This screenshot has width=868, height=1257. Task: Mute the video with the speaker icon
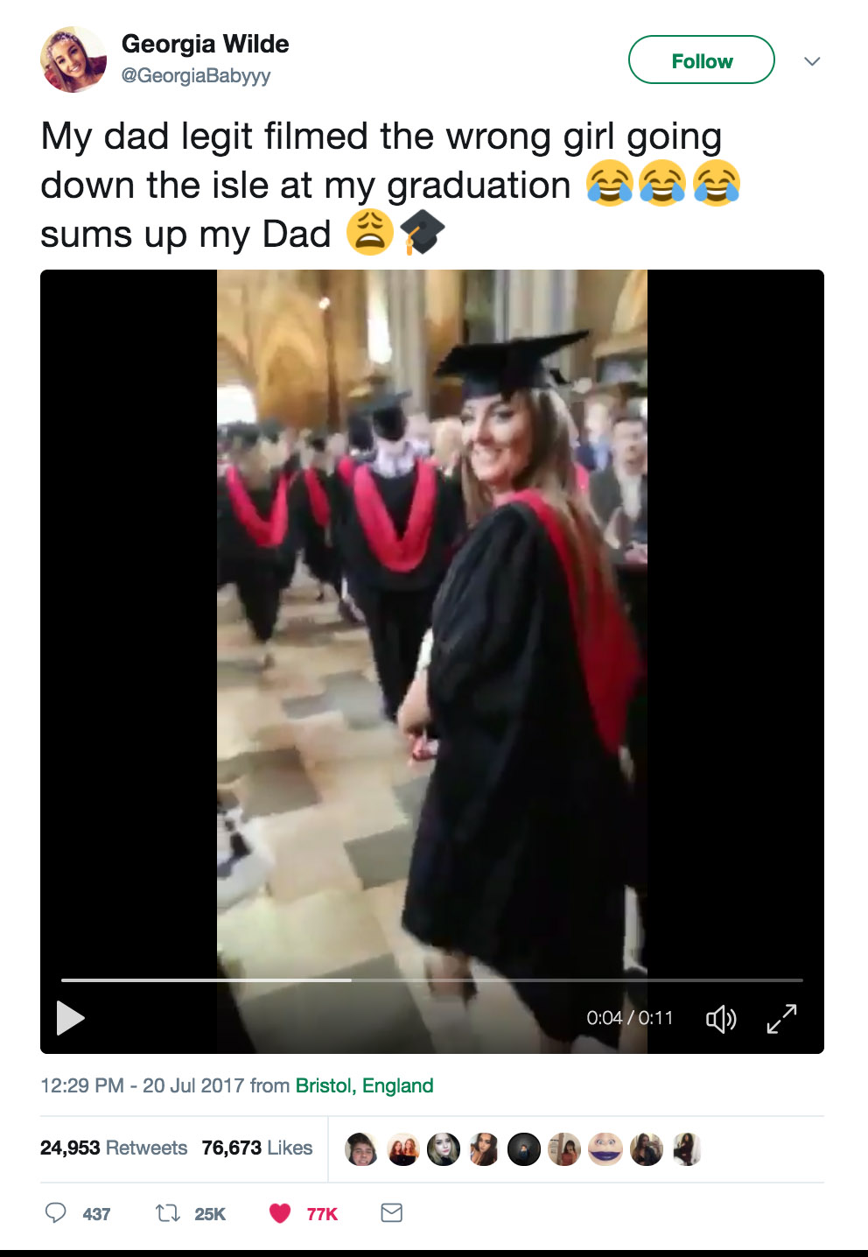coord(720,1018)
